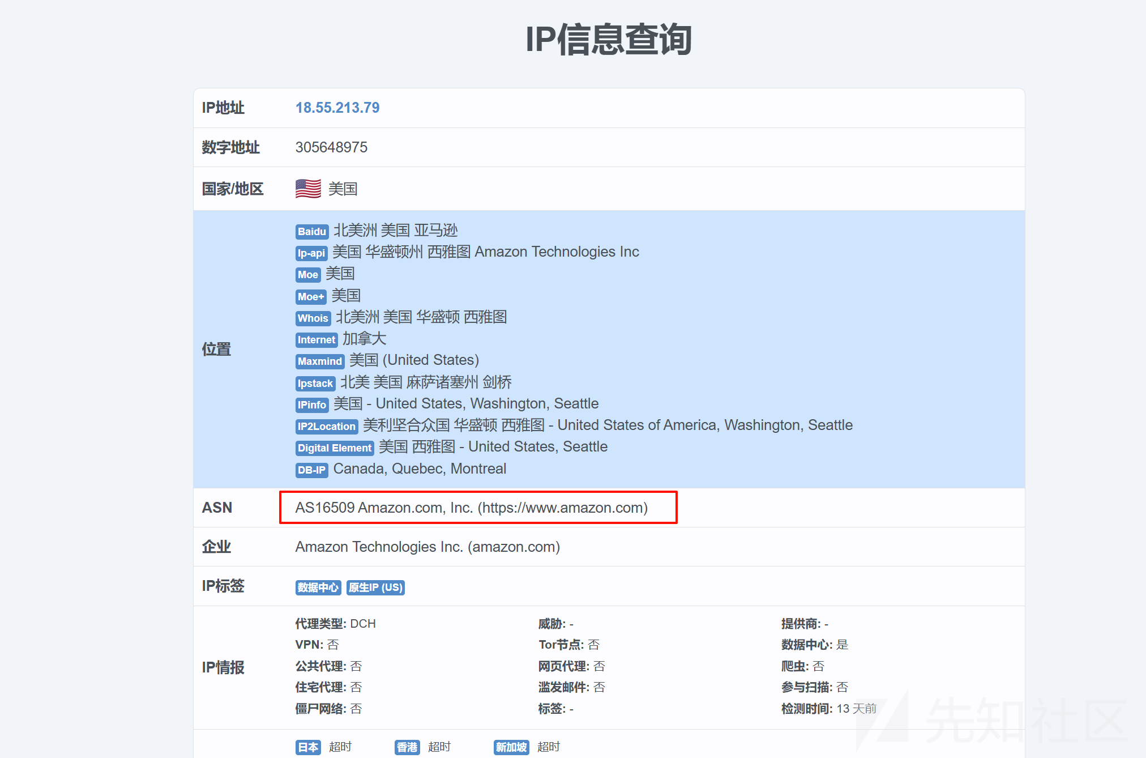Click the Ip-api source badge
Viewport: 1146px width, 758px height.
coord(311,253)
